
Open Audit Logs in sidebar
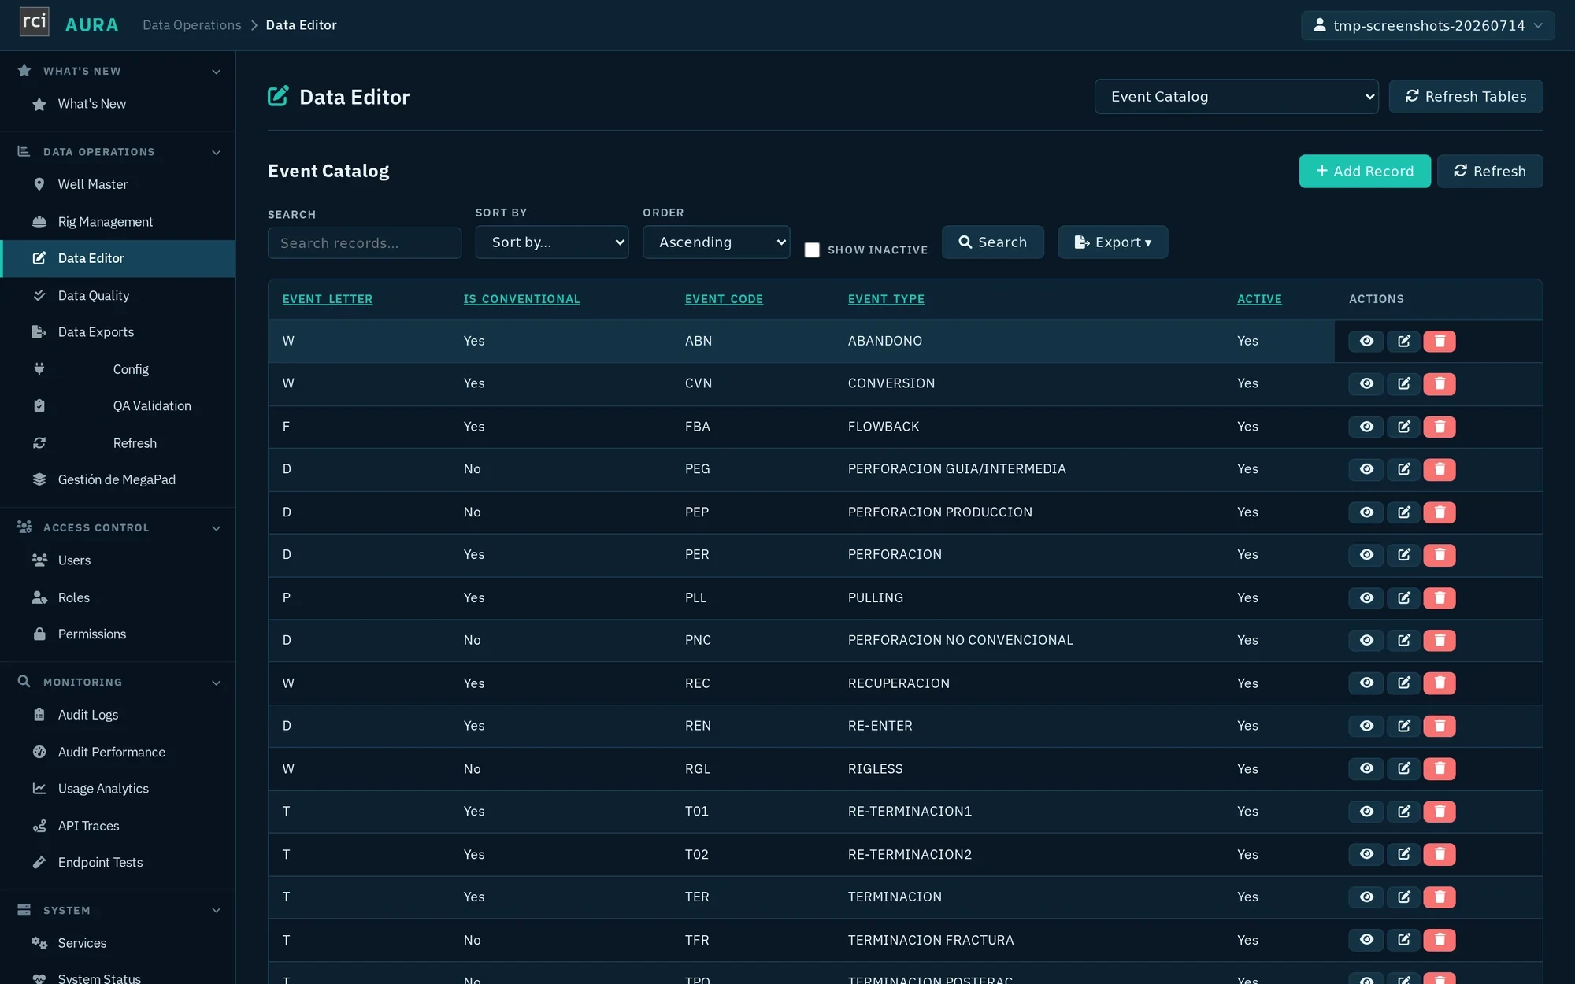(x=118, y=715)
